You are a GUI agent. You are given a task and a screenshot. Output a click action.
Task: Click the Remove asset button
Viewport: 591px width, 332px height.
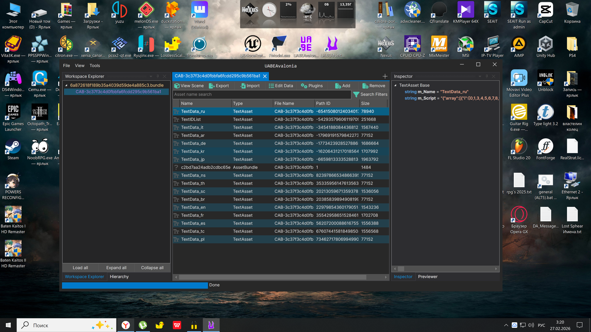[374, 86]
